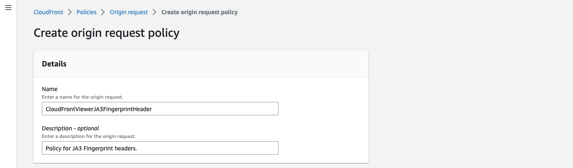Click the chevron after Origin request breadcrumb
Image resolution: width=573 pixels, height=168 pixels.
click(155, 12)
